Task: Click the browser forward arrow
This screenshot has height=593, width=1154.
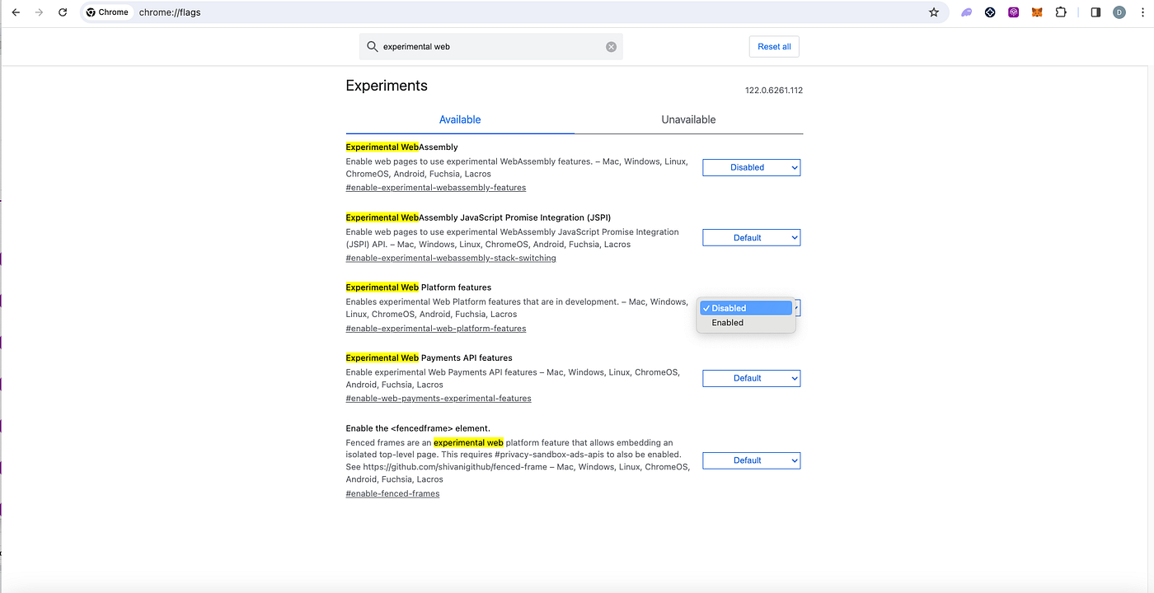Action: [x=39, y=12]
